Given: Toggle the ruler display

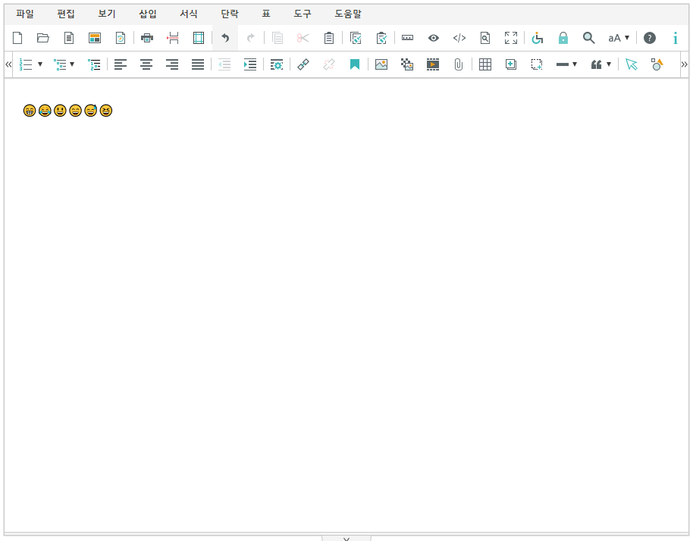Looking at the screenshot, I should (x=407, y=38).
